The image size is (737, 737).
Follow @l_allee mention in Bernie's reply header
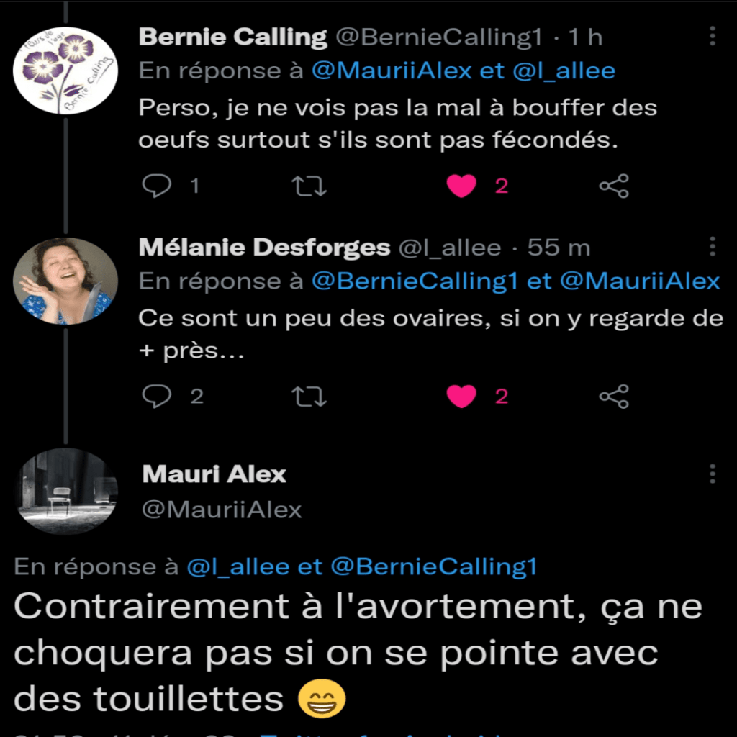tap(564, 71)
